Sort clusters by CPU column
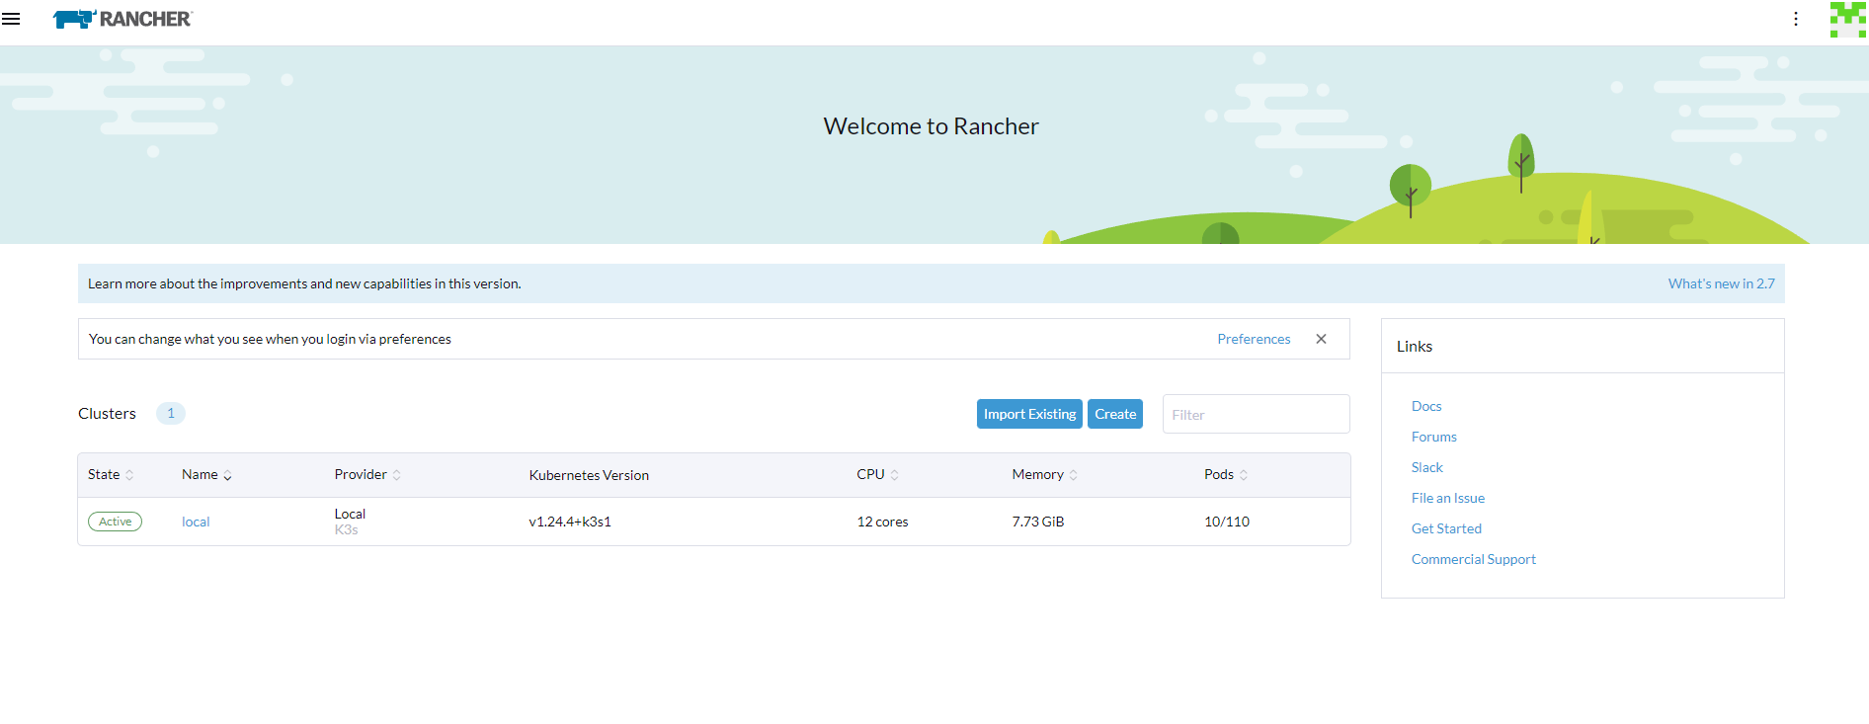 click(877, 475)
